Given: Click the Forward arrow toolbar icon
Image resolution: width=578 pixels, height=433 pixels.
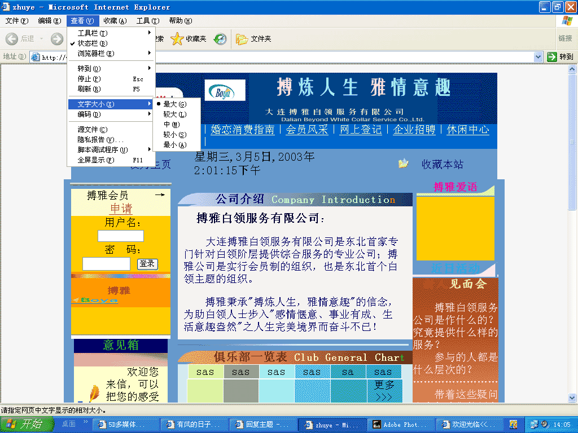Looking at the screenshot, I should click(57, 39).
